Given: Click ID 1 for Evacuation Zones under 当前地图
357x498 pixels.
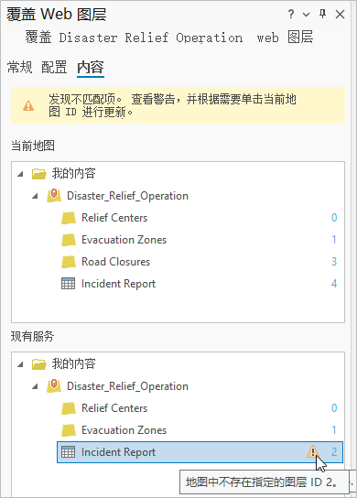Looking at the screenshot, I should (x=334, y=240).
